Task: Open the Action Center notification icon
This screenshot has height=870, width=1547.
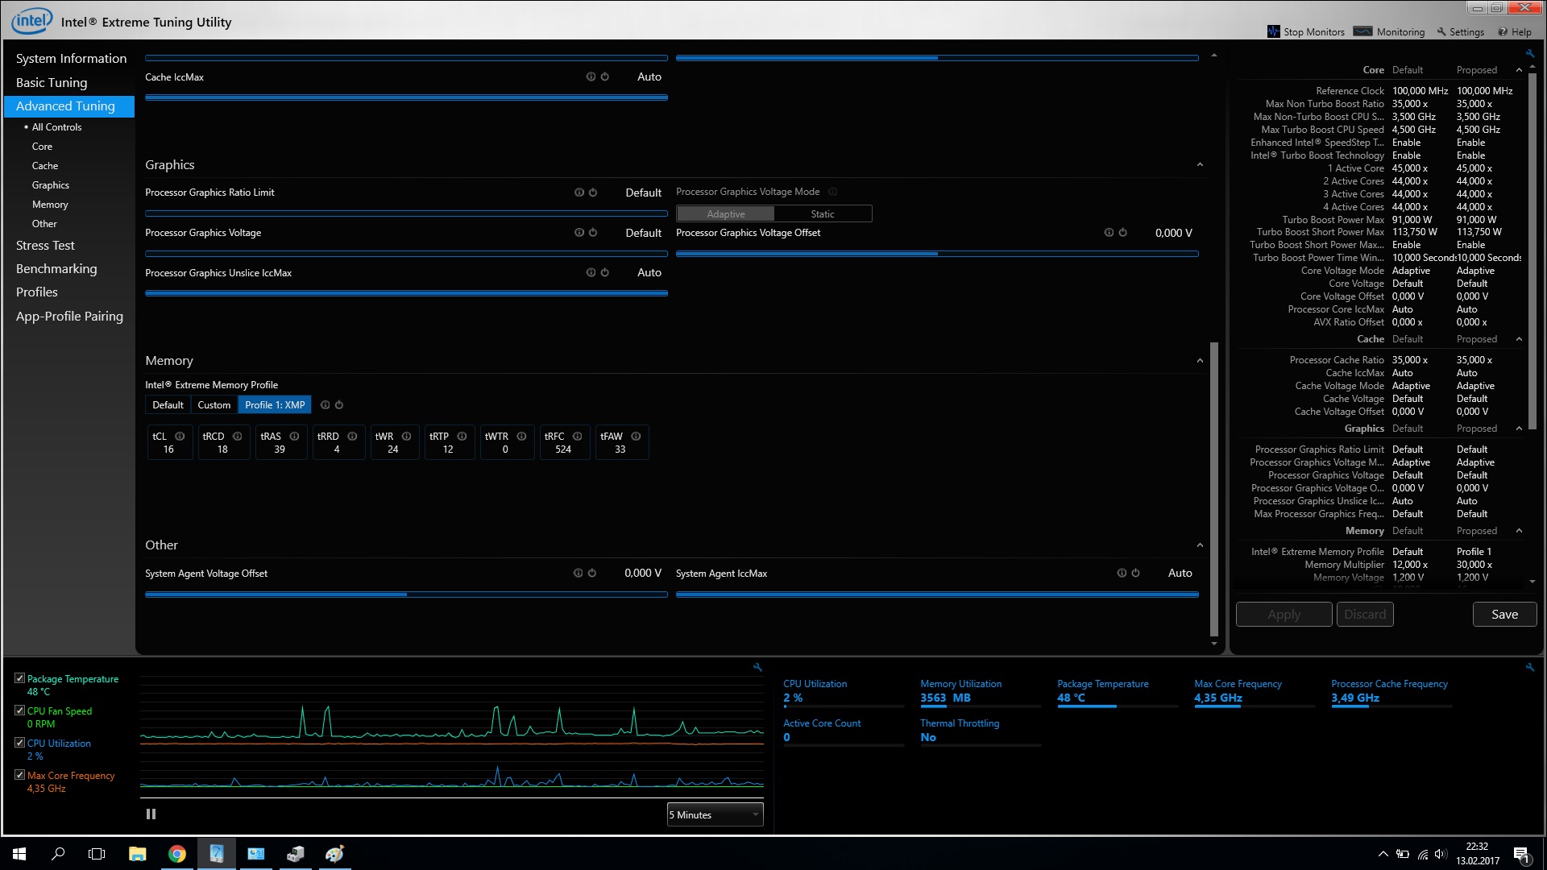Action: pos(1520,854)
